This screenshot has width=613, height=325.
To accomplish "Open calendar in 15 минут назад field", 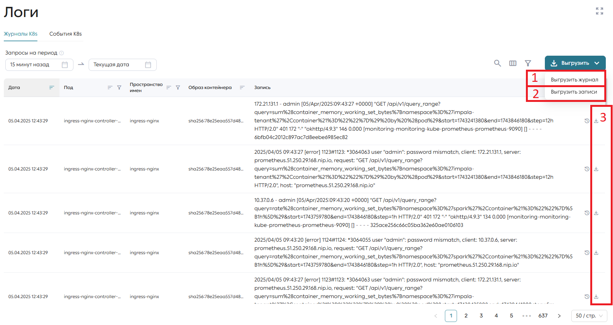I will pos(65,65).
